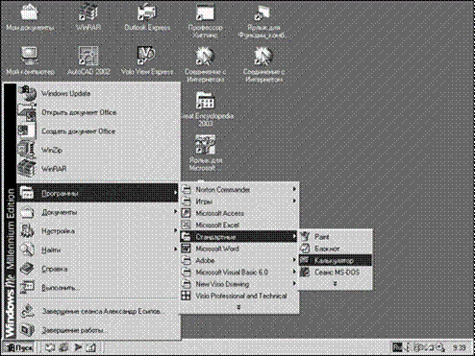Launch WinRAR from the Start menu
This screenshot has width=475, height=356.
point(99,169)
